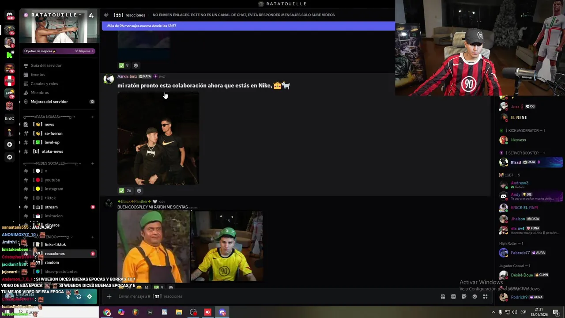Open the instagram channel
Image resolution: width=565 pixels, height=318 pixels.
point(58,189)
